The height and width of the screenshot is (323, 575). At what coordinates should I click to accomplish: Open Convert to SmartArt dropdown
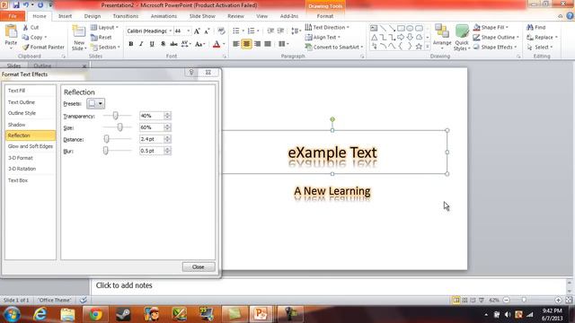pos(334,48)
